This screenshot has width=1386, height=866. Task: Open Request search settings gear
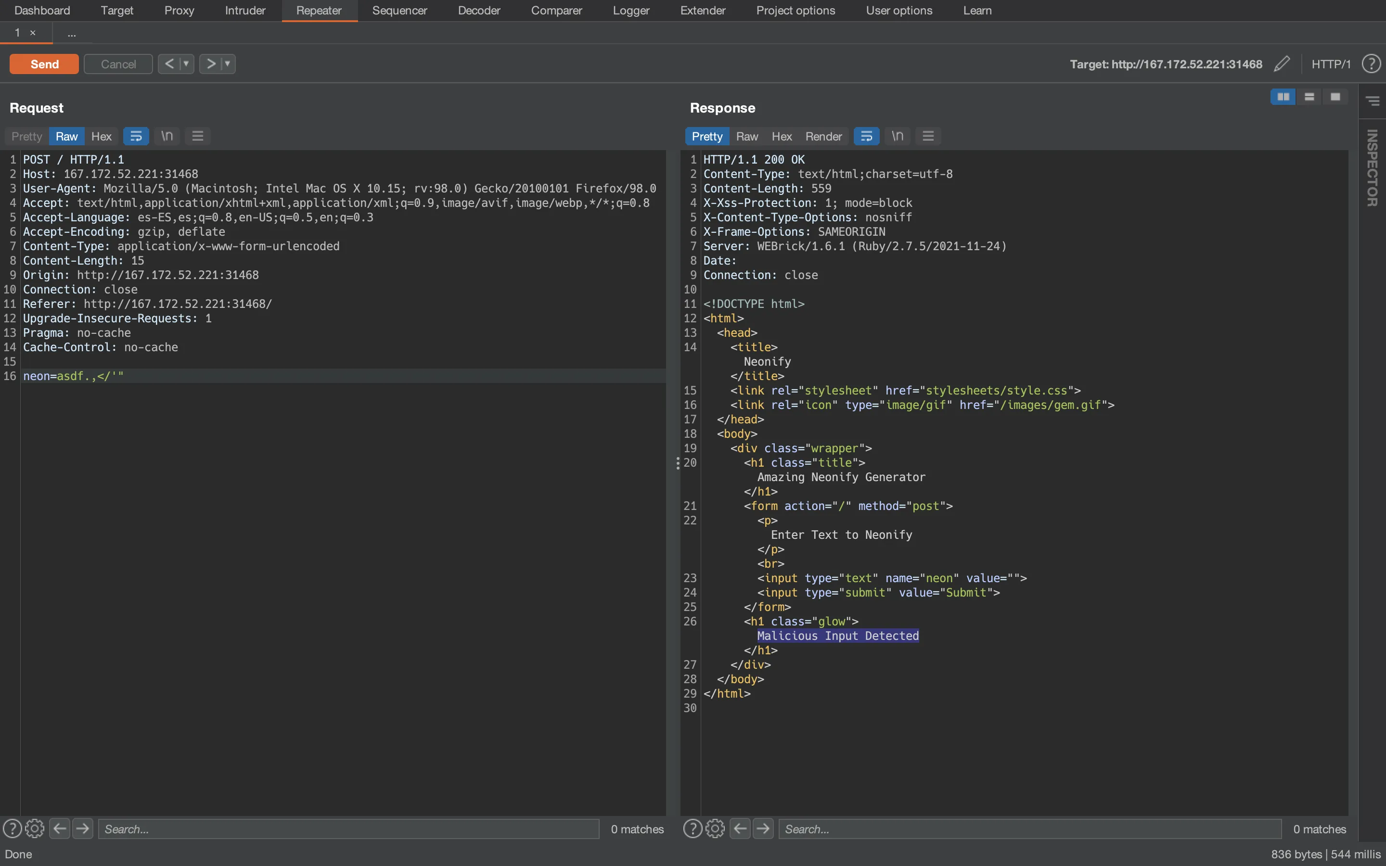[x=35, y=829]
